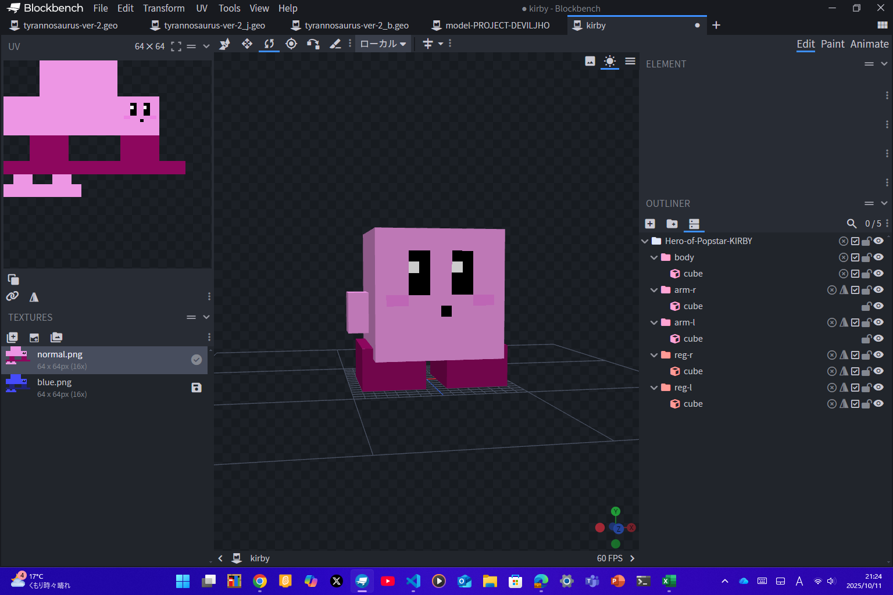This screenshot has width=893, height=595.
Task: Toggle viewport shading sun icon
Action: pos(609,61)
